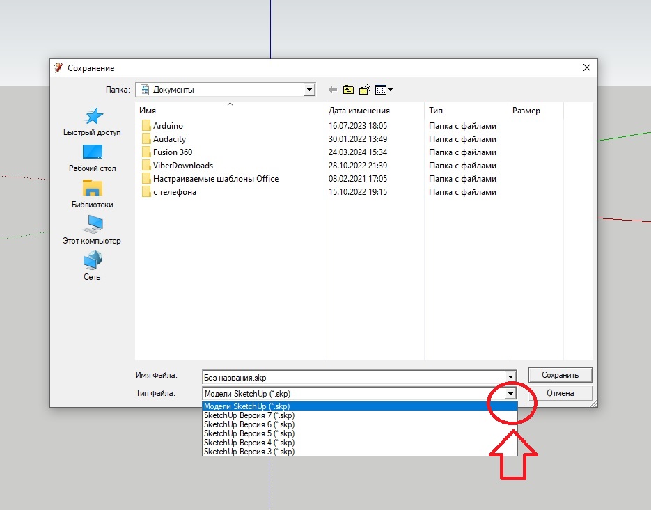The height and width of the screenshot is (510, 651).
Task: Collapse the Тип файла dropdown arrow
Action: [x=511, y=394]
